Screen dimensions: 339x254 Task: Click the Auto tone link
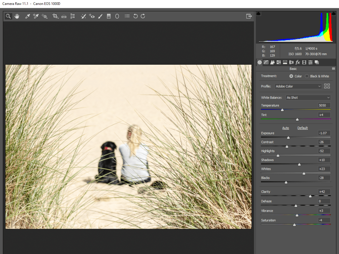[285, 128]
